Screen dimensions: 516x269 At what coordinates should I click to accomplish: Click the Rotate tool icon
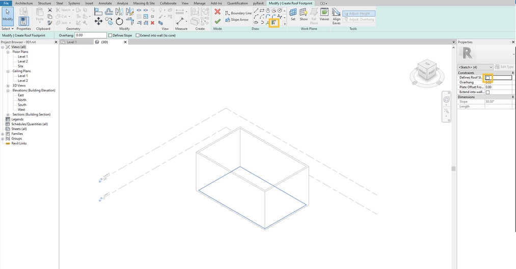[x=119, y=21]
